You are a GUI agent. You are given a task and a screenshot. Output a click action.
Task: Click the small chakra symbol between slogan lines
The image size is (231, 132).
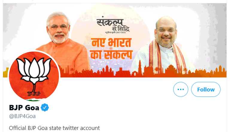(x=111, y=48)
